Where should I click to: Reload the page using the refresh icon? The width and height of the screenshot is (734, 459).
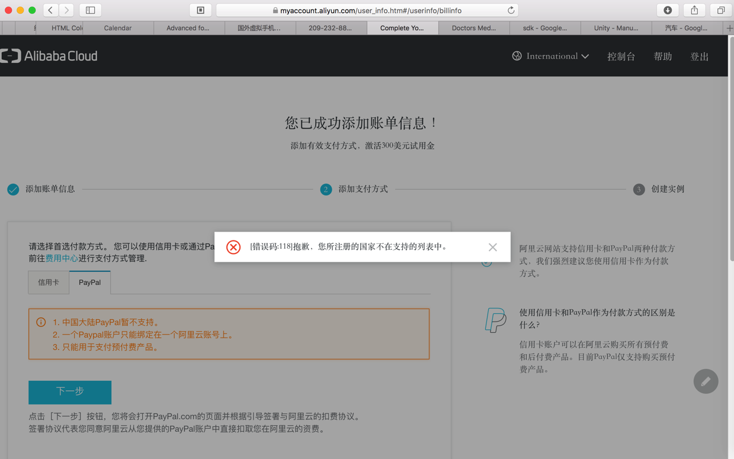coord(511,10)
